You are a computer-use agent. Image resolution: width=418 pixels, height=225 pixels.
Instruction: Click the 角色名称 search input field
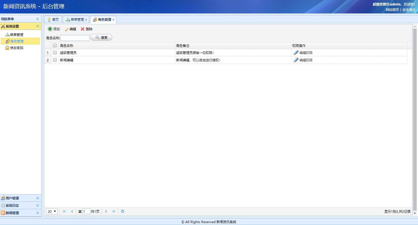(75, 38)
